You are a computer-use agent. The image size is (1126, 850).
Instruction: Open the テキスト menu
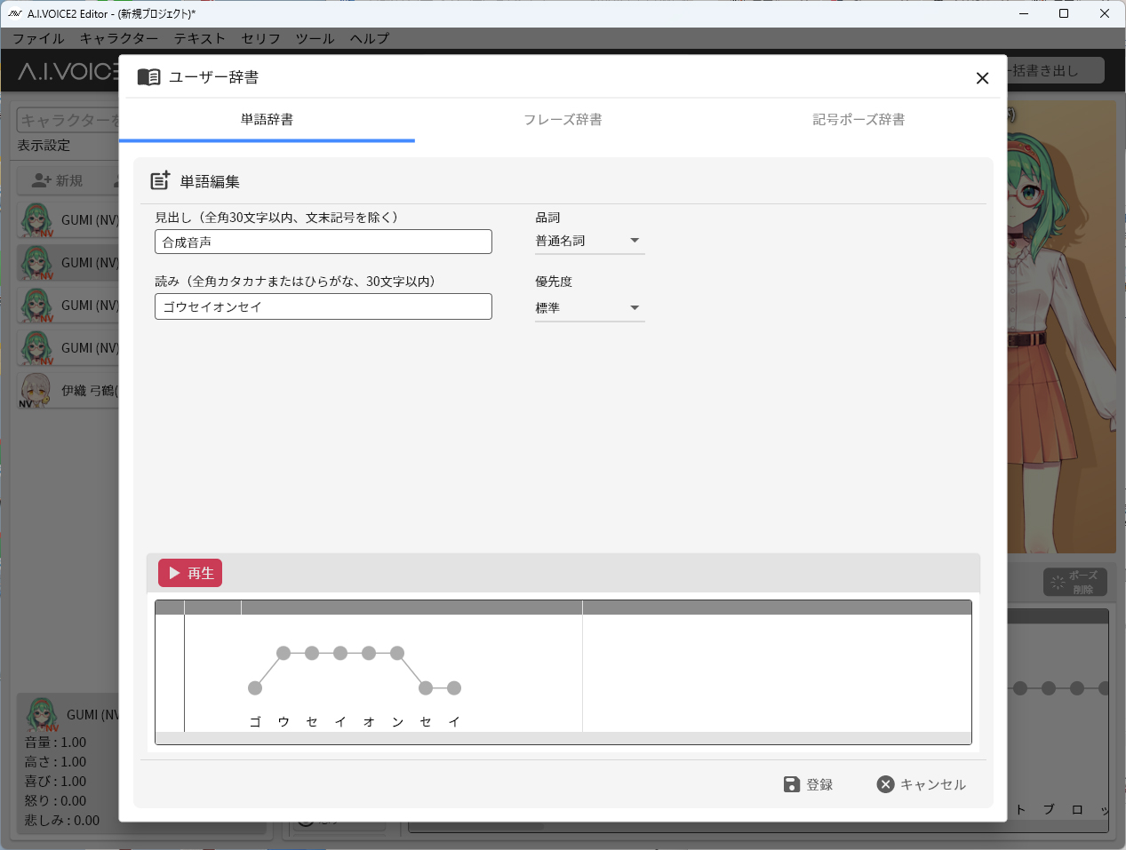coord(200,38)
